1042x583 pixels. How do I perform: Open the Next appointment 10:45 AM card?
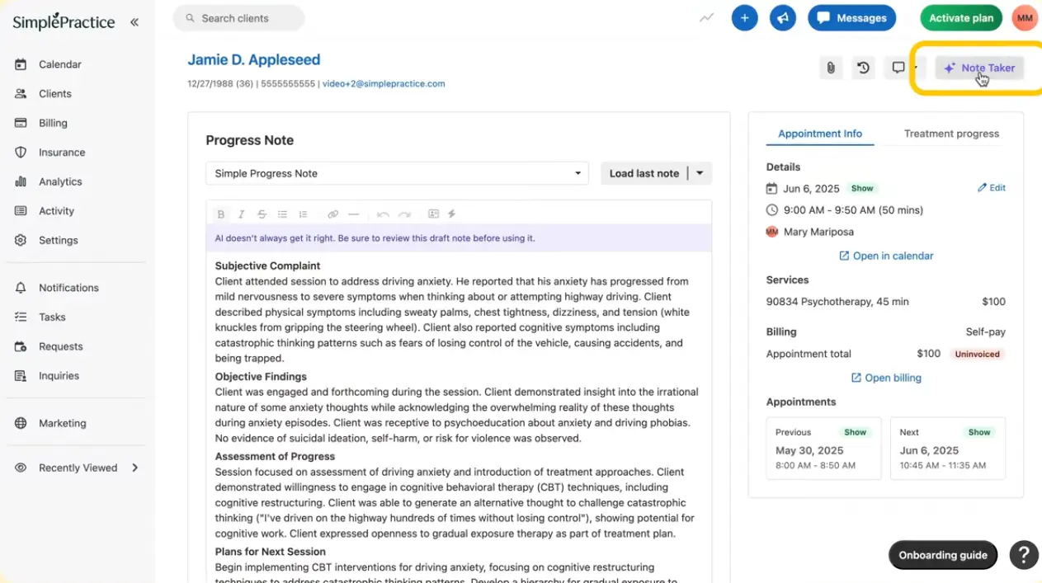pos(948,449)
